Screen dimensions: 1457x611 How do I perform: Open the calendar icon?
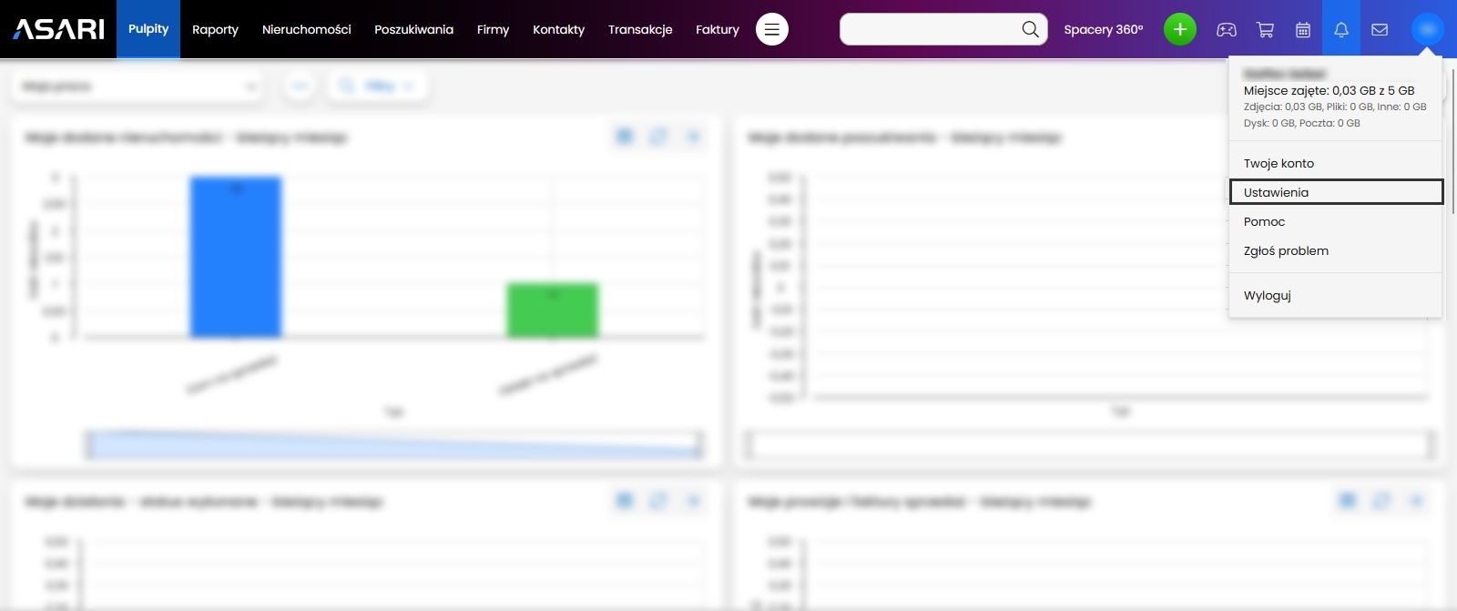coord(1303,29)
